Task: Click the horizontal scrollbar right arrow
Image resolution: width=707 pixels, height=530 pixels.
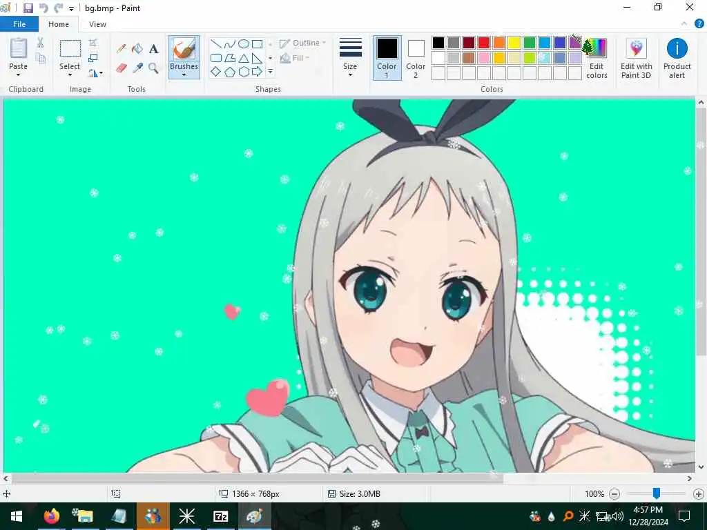Action: (690, 479)
